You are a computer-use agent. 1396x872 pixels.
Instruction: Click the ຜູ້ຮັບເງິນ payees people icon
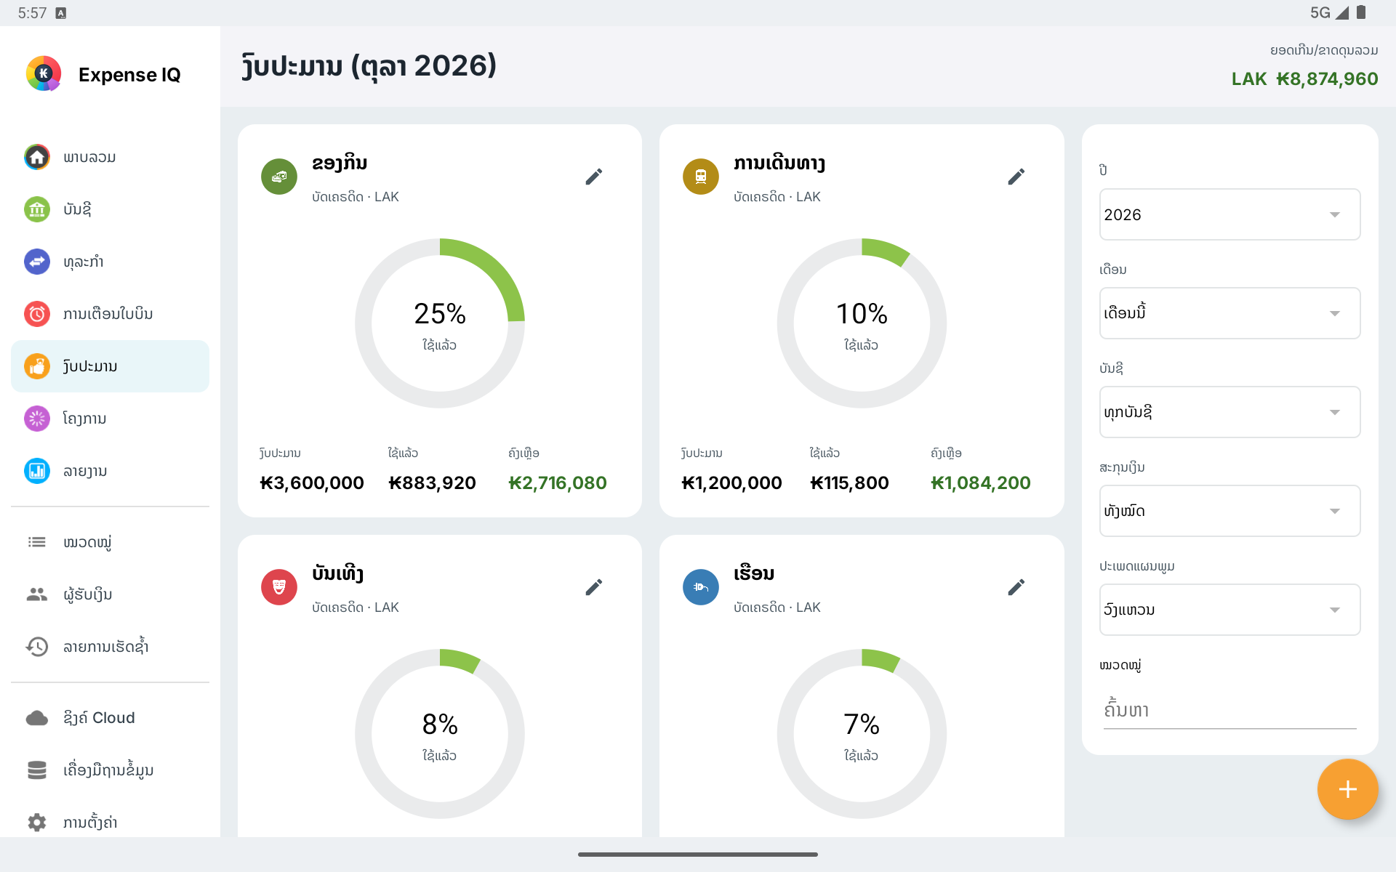click(37, 594)
